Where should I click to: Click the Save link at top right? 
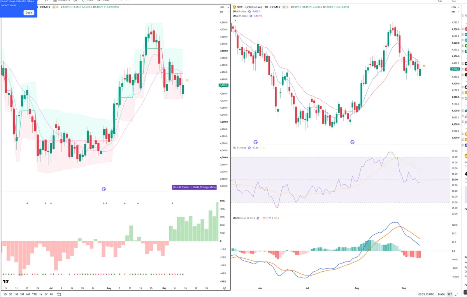(453, 1)
